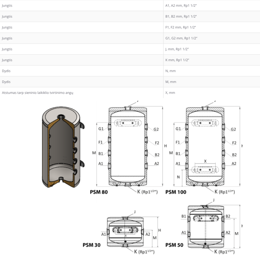Click the "PSM 100" caption

pos(176,192)
